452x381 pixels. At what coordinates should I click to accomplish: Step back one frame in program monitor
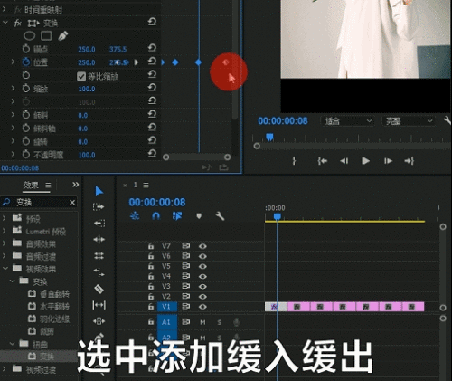[x=344, y=161]
